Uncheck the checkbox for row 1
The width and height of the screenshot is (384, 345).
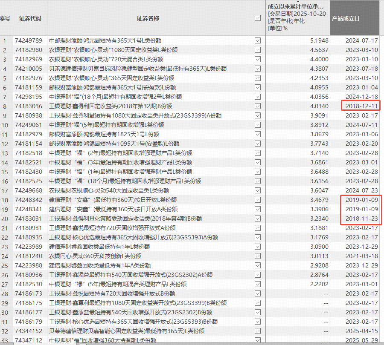[x=257, y=40]
